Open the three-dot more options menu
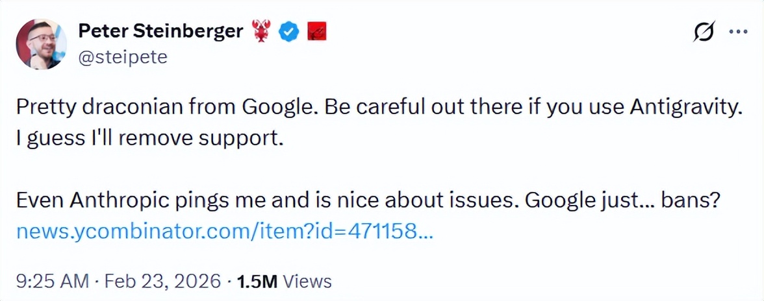 click(x=739, y=31)
